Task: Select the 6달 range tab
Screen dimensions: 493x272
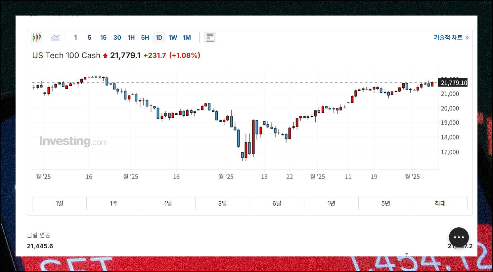Action: (277, 203)
